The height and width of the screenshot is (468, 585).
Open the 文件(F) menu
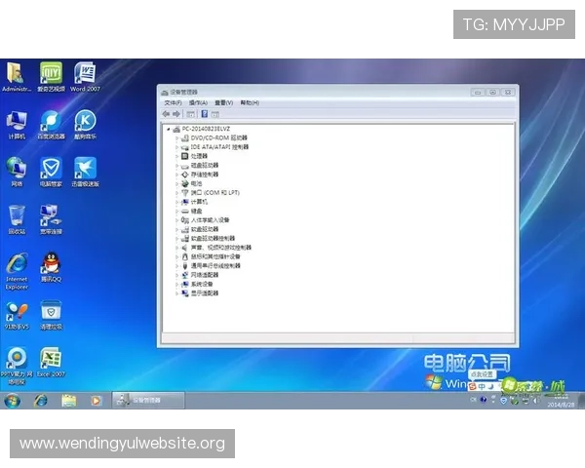[x=173, y=102]
